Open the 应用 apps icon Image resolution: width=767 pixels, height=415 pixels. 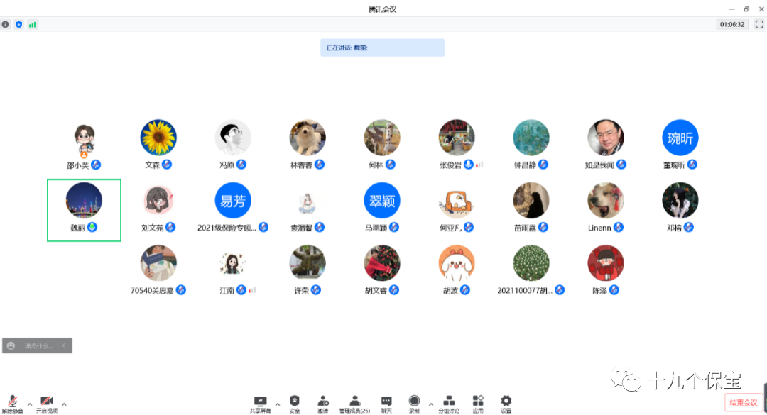pyautogui.click(x=478, y=404)
